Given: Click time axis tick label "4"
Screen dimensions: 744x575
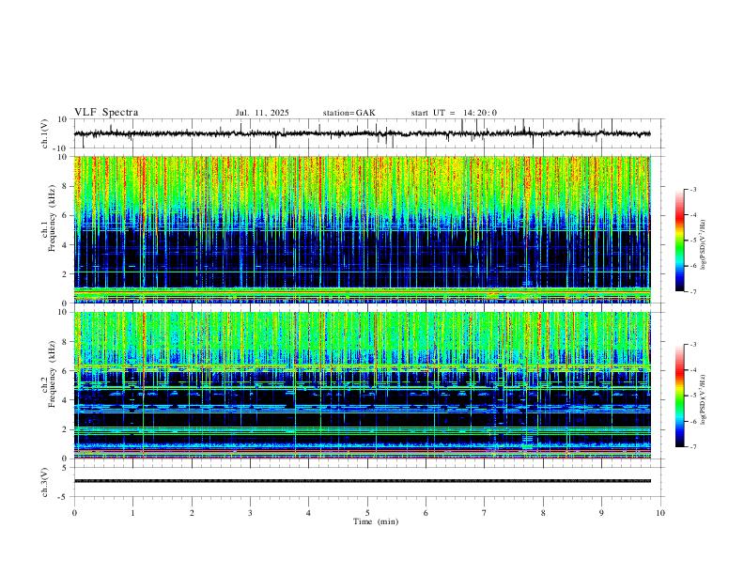Looking at the screenshot, I should pos(308,513).
